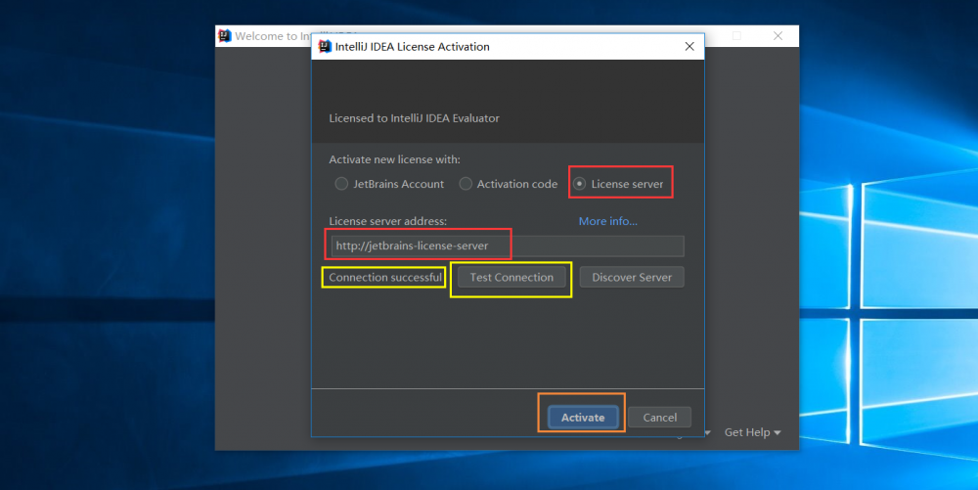Open the Get Help dropdown in Welcome window

[x=752, y=432]
